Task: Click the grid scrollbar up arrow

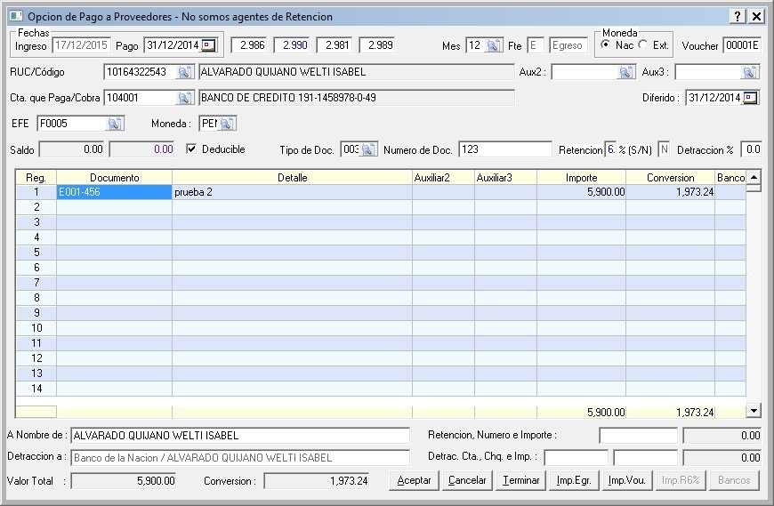Action: [x=754, y=177]
